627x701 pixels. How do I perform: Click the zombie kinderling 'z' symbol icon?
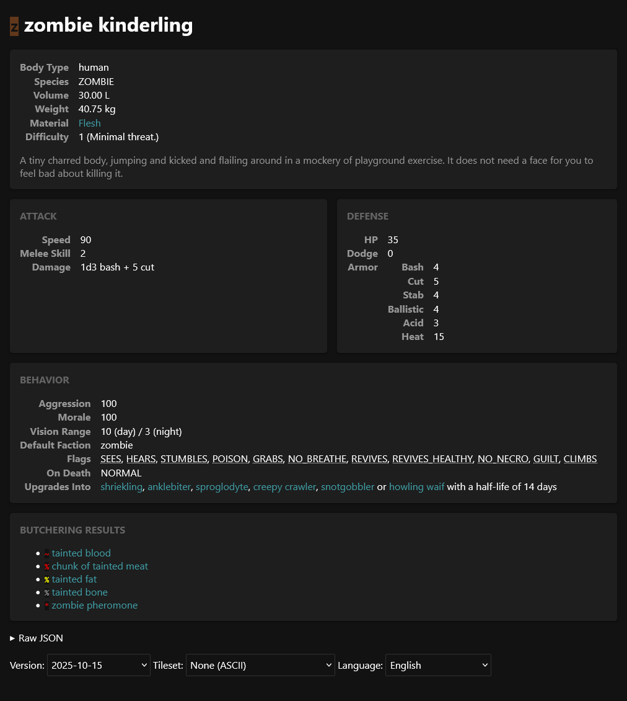pyautogui.click(x=14, y=27)
